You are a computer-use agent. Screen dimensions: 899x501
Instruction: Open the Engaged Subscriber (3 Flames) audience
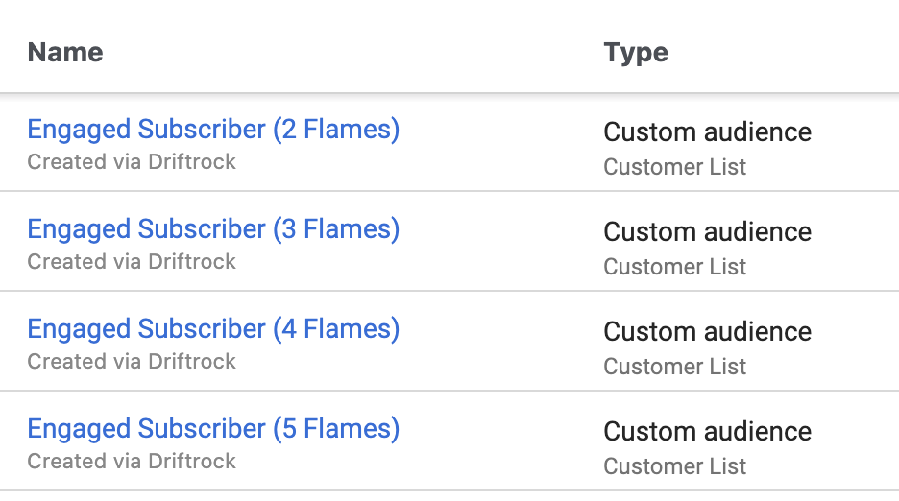[x=213, y=229]
